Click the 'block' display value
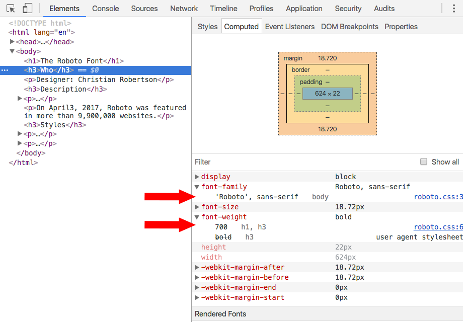Screen dimensions: 463x322 pos(345,177)
